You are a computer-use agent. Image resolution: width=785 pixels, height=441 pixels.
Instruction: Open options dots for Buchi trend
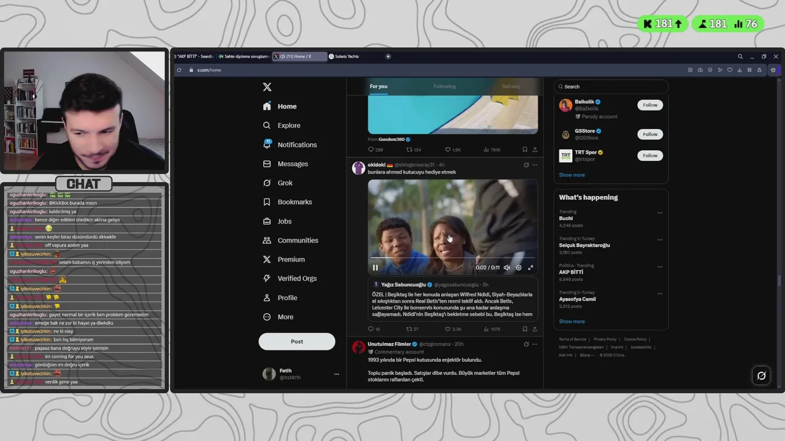pyautogui.click(x=660, y=213)
